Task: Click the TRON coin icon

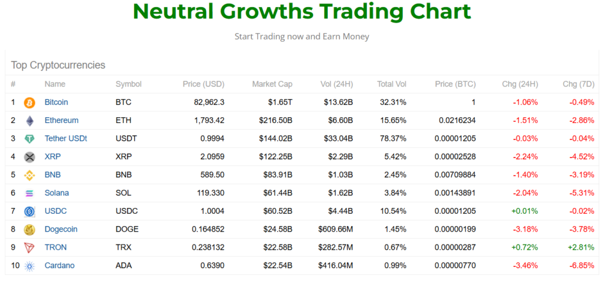Action: click(x=30, y=247)
